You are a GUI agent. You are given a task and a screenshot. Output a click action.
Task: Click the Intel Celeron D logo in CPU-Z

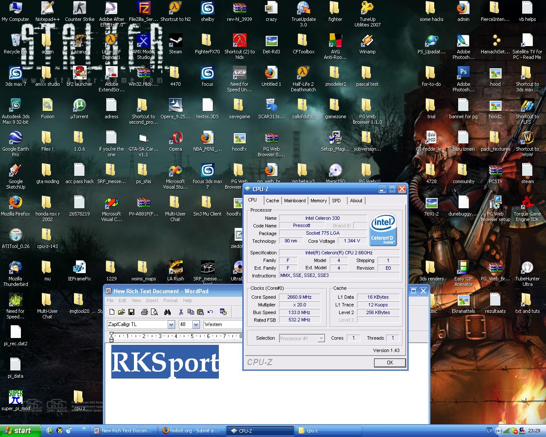coord(383,230)
